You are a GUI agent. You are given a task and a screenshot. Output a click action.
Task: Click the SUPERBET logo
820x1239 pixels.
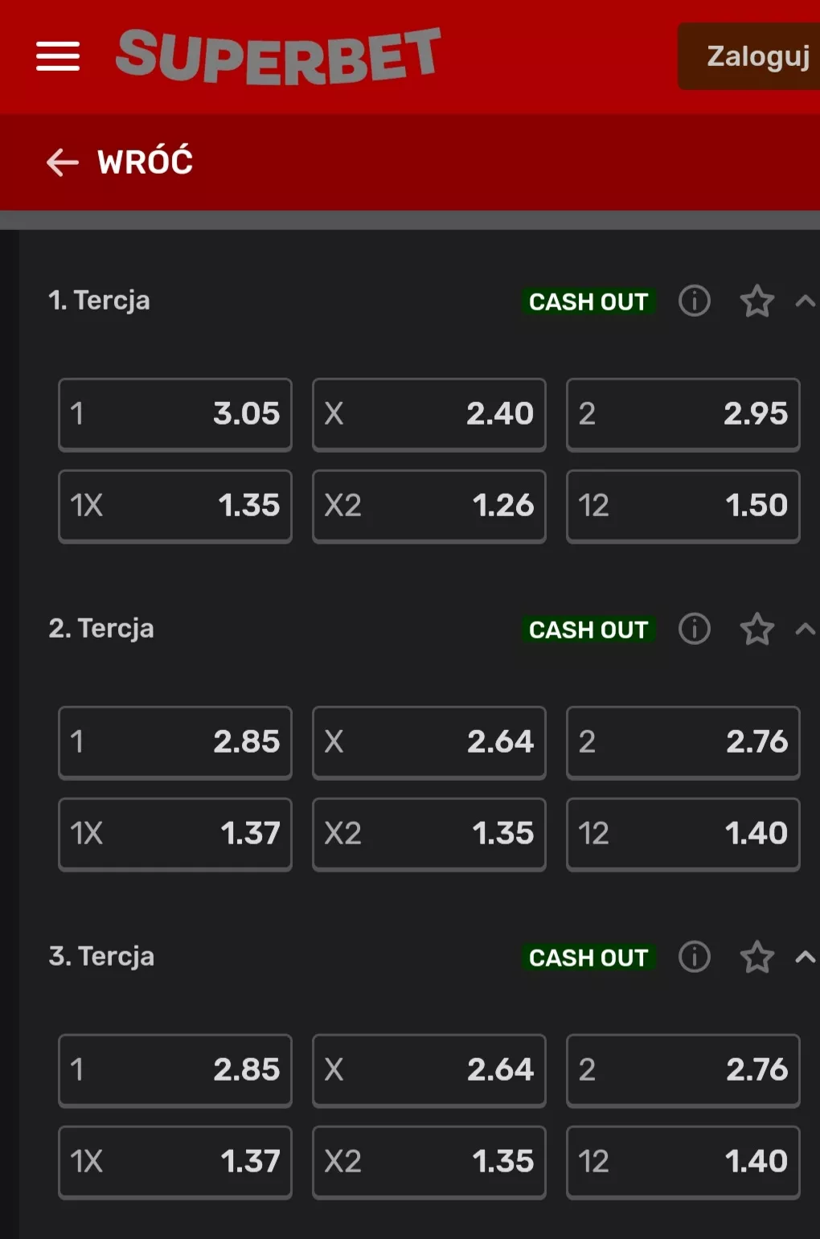[x=279, y=56]
